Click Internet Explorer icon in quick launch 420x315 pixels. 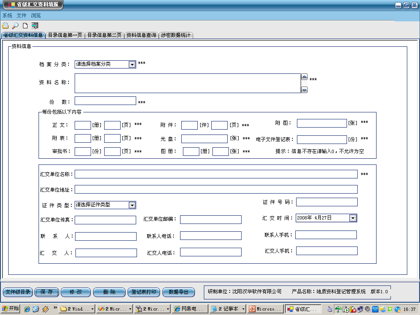pos(27,309)
